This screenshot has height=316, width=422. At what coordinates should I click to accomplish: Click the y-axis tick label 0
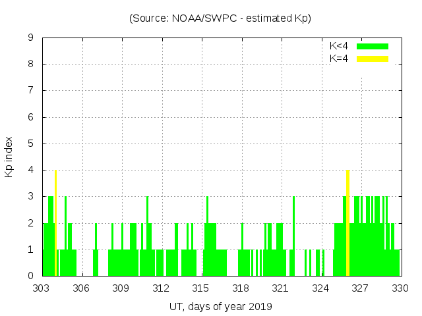30,276
